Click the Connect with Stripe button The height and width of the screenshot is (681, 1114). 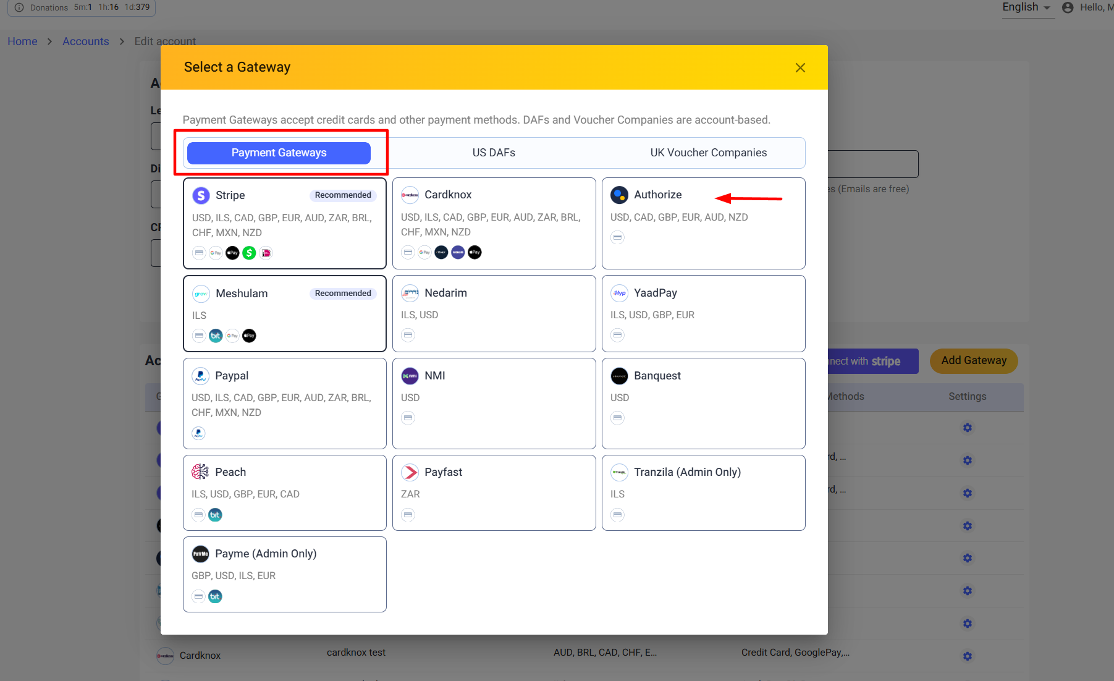tap(873, 362)
